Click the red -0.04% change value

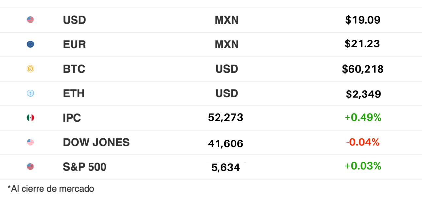coord(363,142)
